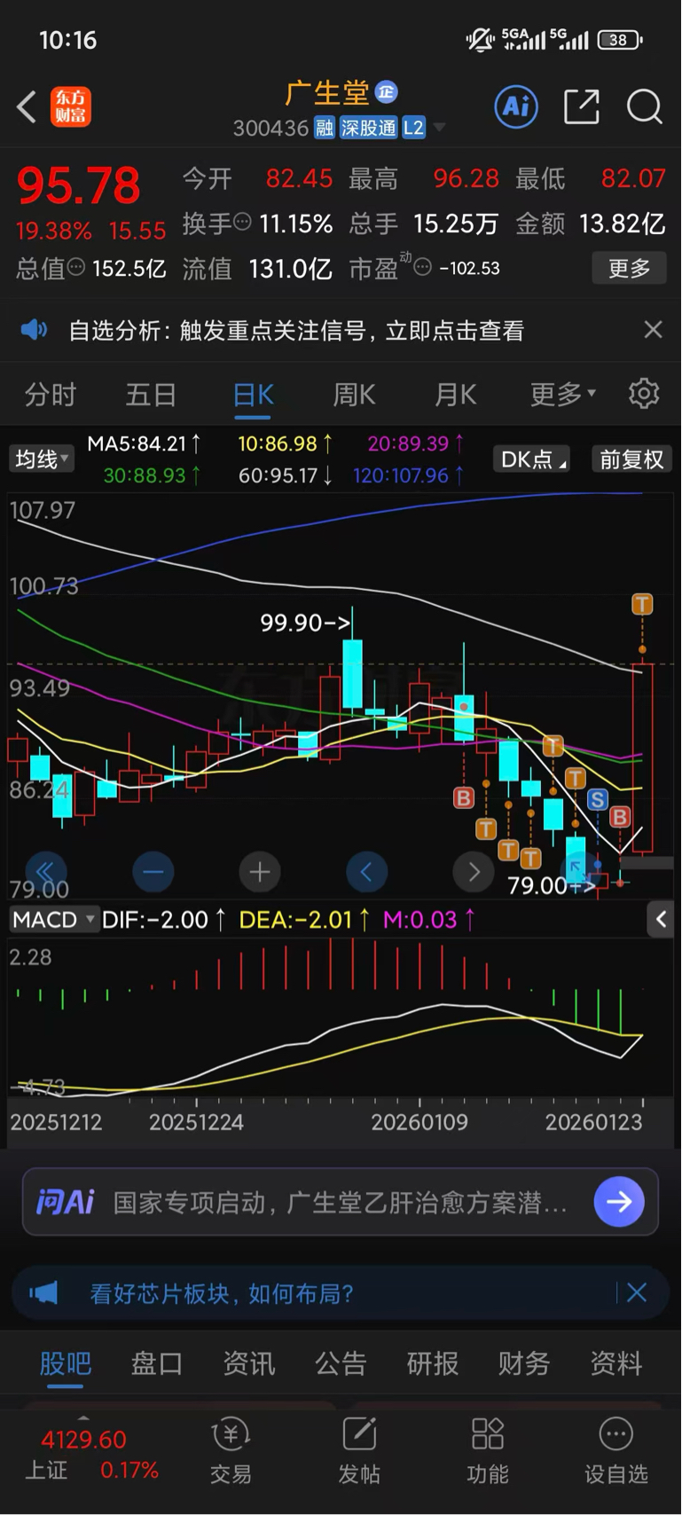Zoom in chart plus button
Image resolution: width=682 pixels, height=1515 pixels.
point(260,872)
